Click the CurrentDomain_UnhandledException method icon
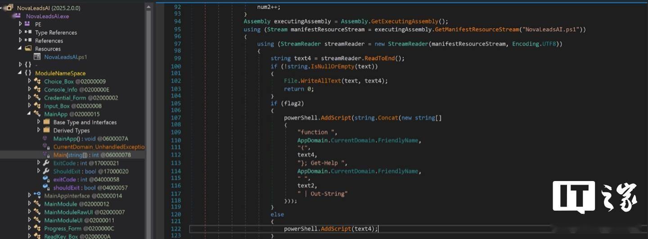The height and width of the screenshot is (239, 648). (x=45, y=146)
